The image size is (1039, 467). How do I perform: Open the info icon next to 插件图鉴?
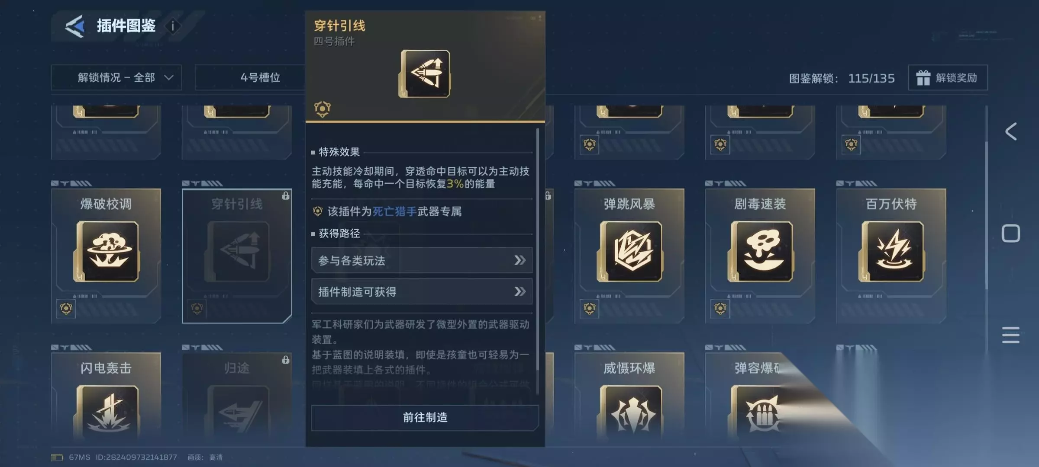pos(173,26)
